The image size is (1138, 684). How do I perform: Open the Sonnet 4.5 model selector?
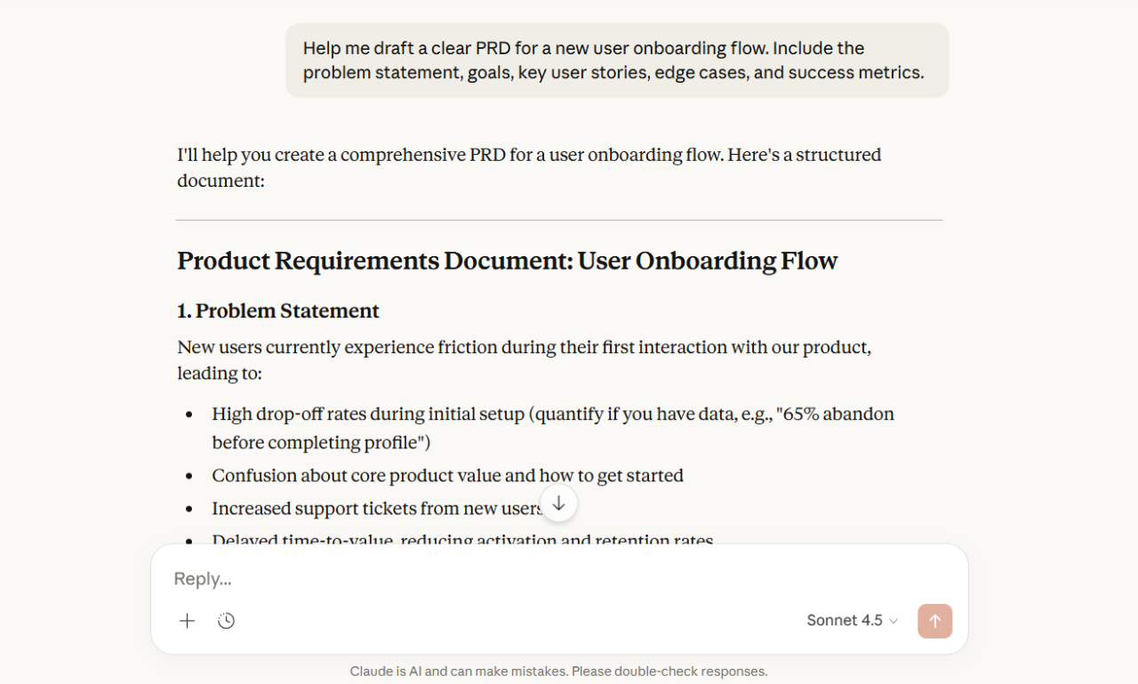(850, 620)
